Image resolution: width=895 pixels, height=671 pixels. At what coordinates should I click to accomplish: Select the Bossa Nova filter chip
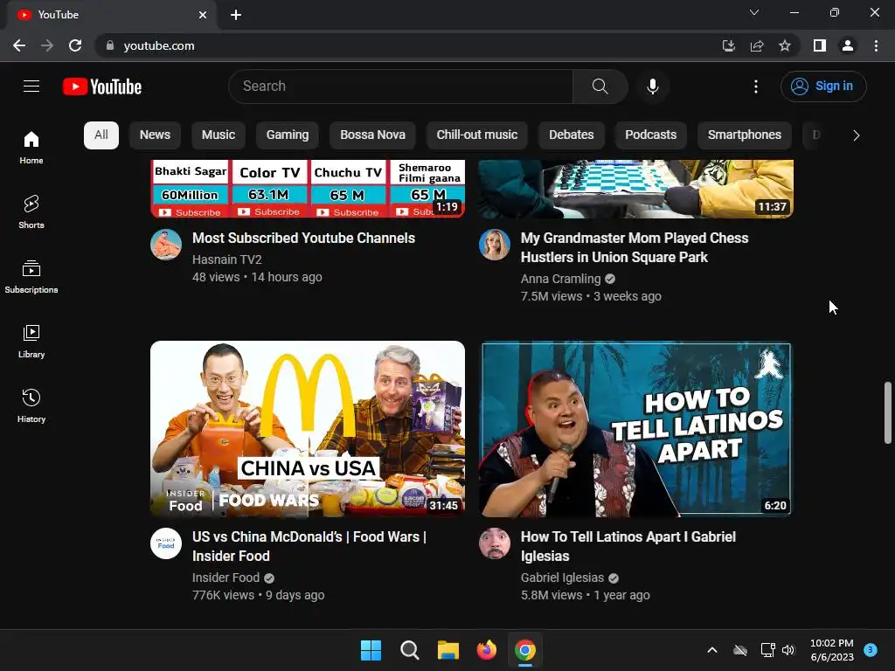[x=372, y=135]
